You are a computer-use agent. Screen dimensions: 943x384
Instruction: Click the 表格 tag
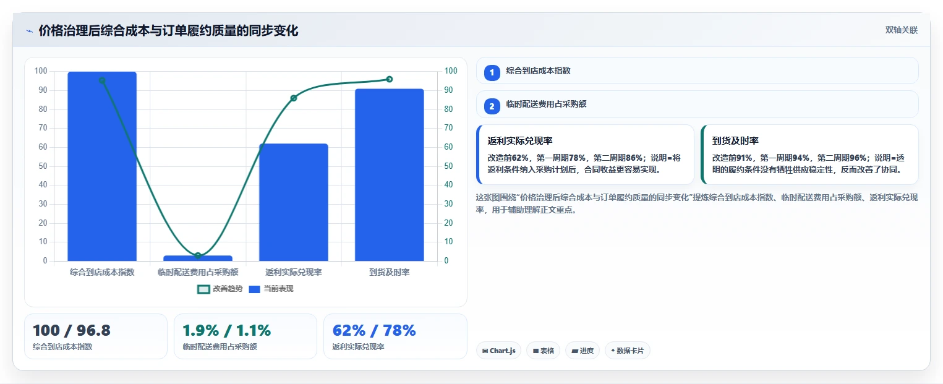pos(543,351)
